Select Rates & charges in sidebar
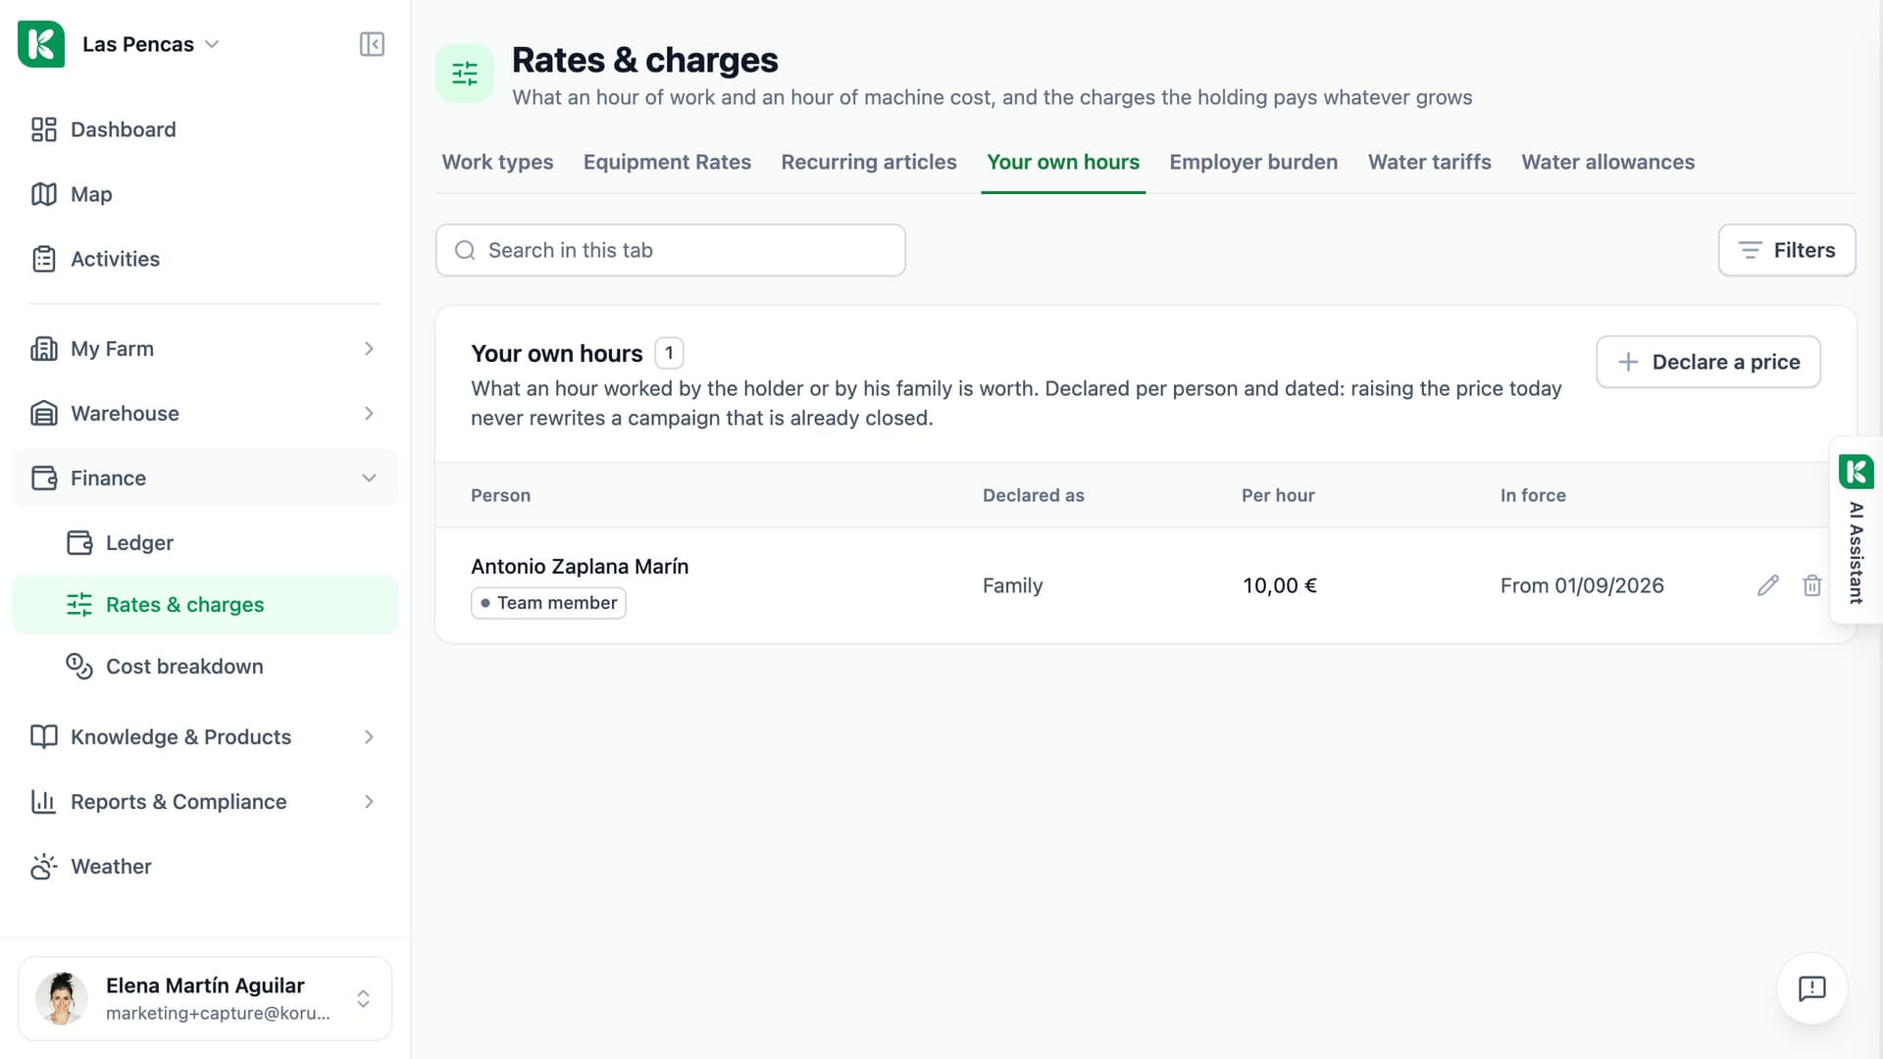The image size is (1883, 1059). click(205, 604)
